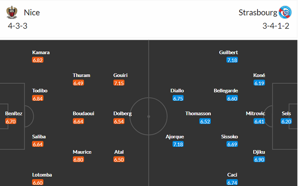Select Strasbourg goalkeeper Sels
This screenshot has height=186, width=298.
tap(286, 114)
